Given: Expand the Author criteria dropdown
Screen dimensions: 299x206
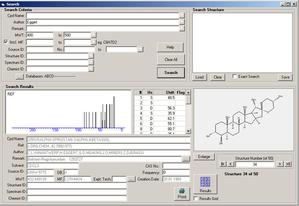Looking at the screenshot, I should click(x=182, y=22).
